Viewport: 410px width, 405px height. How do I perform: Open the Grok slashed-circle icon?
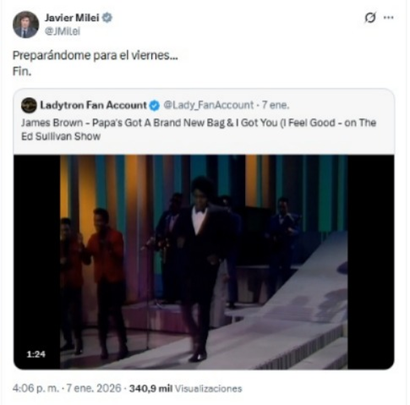pyautogui.click(x=370, y=18)
